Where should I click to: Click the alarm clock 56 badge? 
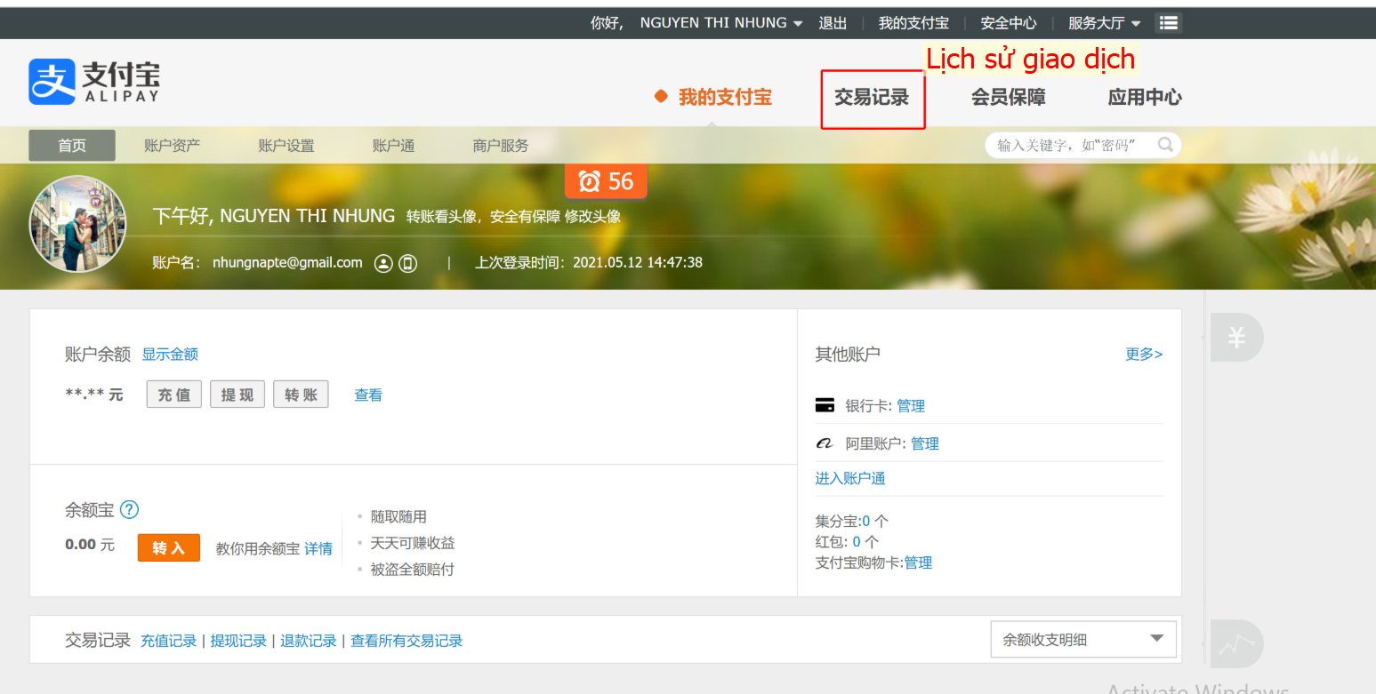pyautogui.click(x=606, y=181)
